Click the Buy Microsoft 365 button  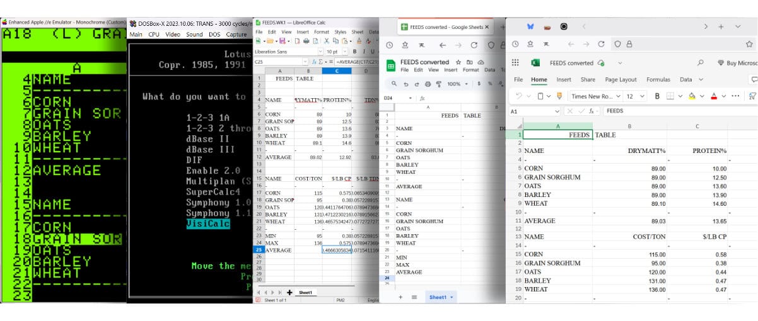737,63
